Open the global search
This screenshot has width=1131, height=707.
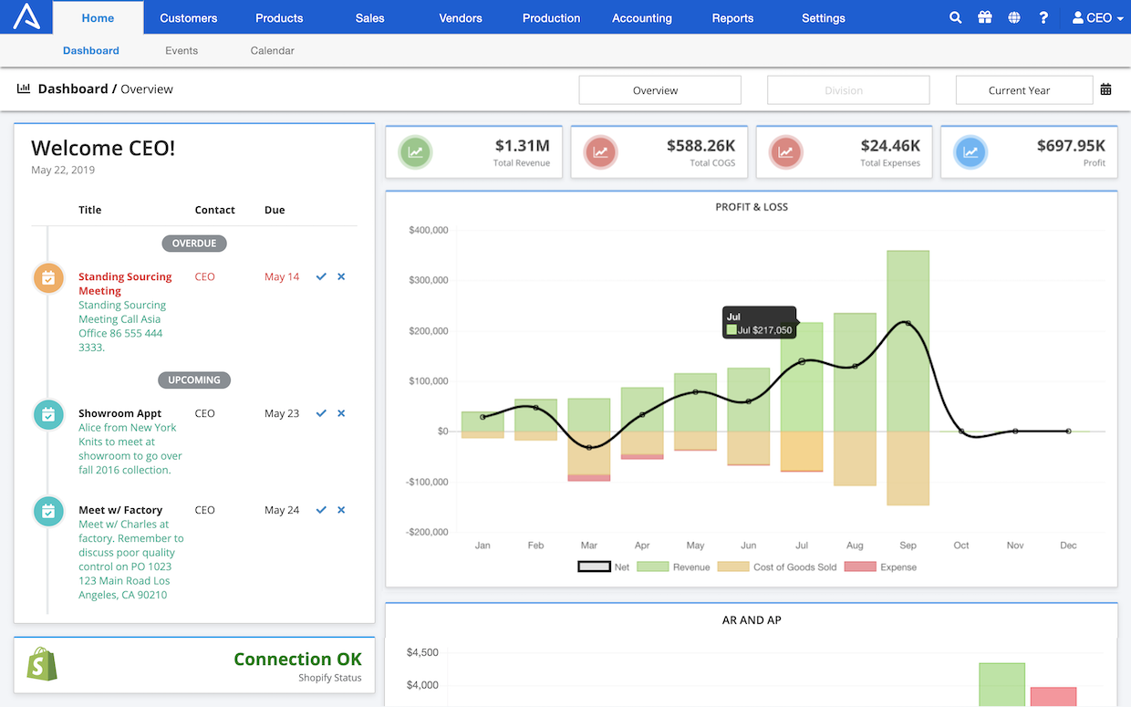tap(955, 17)
